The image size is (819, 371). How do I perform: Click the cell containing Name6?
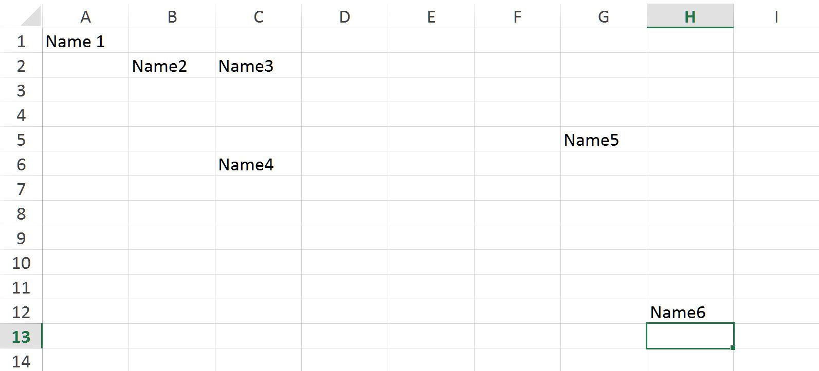pyautogui.click(x=690, y=312)
